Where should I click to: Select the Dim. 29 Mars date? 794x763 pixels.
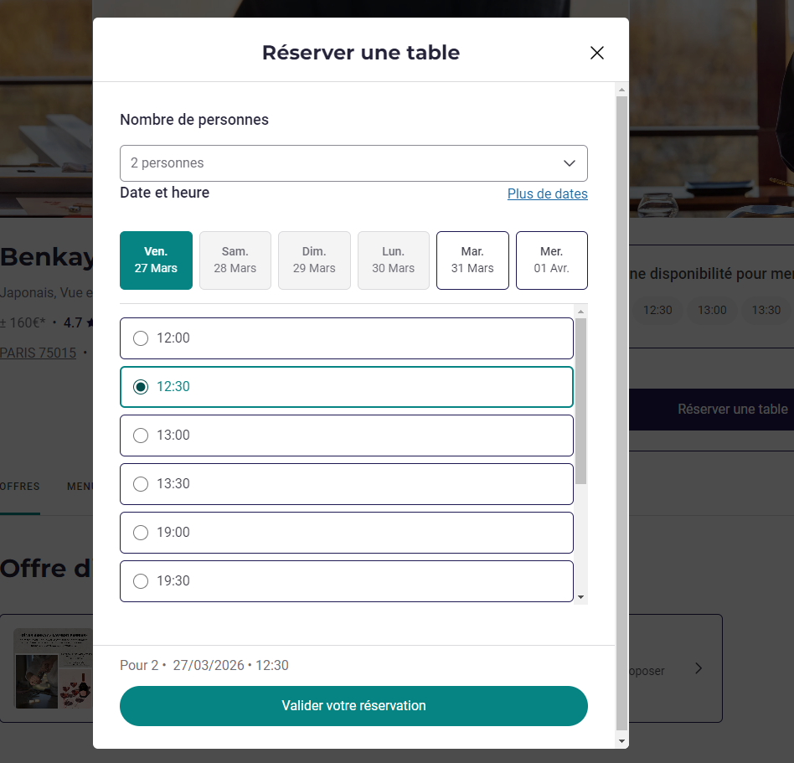pyautogui.click(x=314, y=260)
